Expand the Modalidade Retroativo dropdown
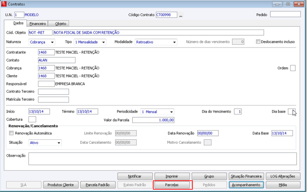307x192 pixels. click(156, 42)
